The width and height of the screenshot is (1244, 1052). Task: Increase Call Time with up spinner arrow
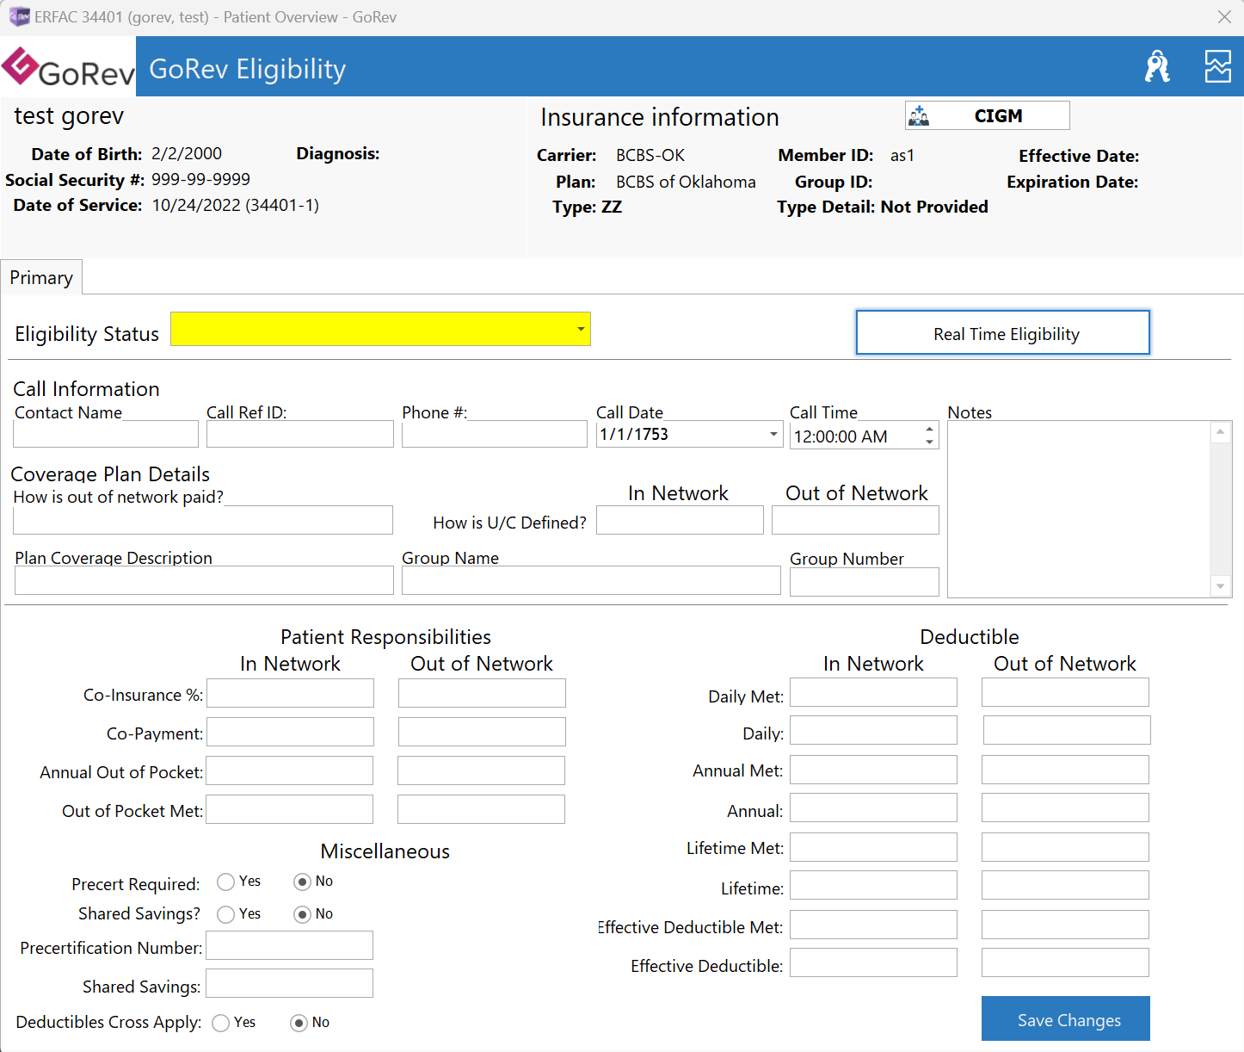point(929,429)
